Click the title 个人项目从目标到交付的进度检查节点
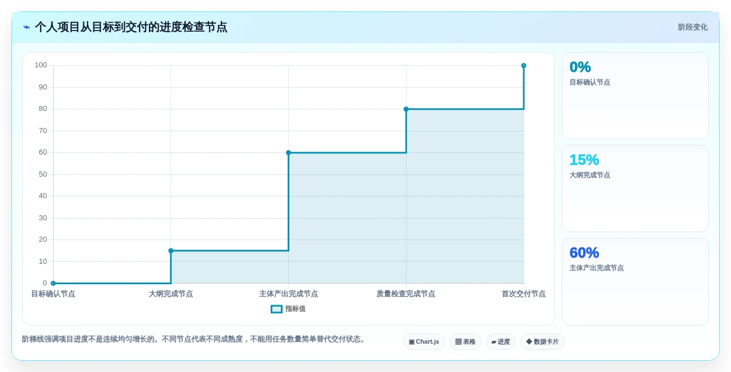This screenshot has width=731, height=372. point(131,27)
